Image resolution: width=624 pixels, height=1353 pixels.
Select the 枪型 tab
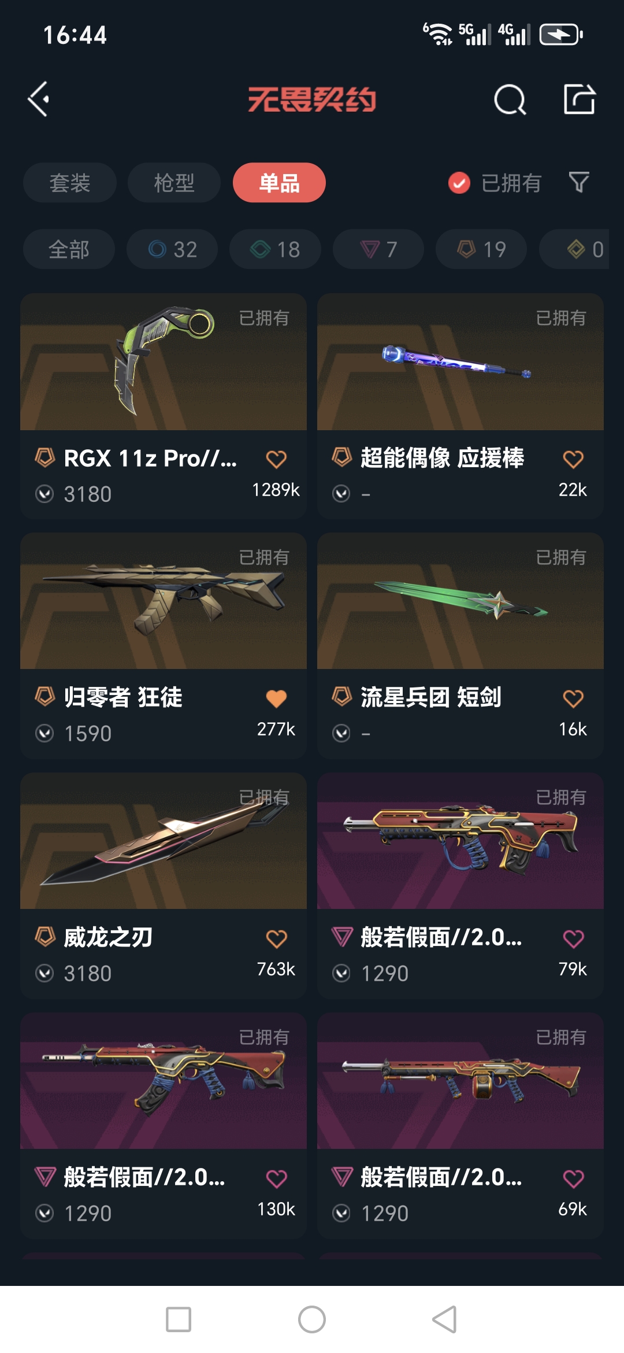(x=174, y=183)
